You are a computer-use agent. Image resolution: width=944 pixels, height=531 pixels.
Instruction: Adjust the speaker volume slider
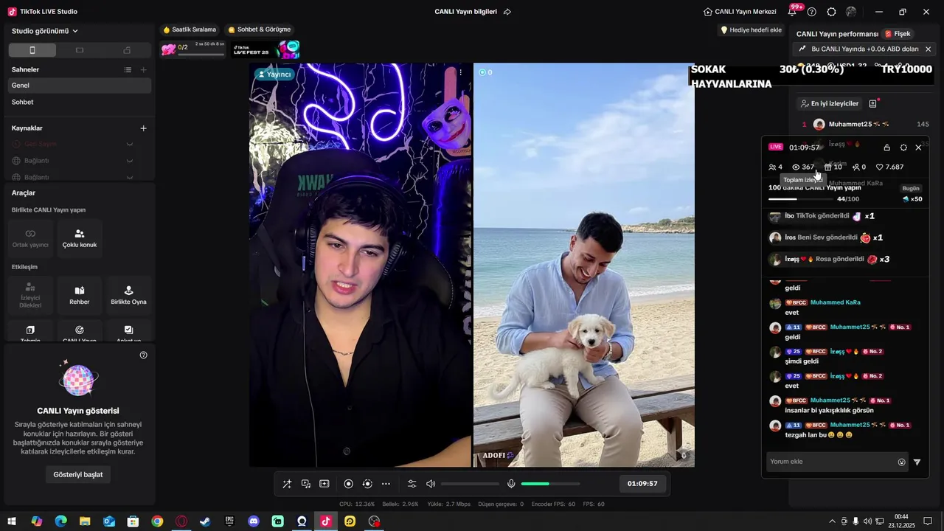[471, 484]
